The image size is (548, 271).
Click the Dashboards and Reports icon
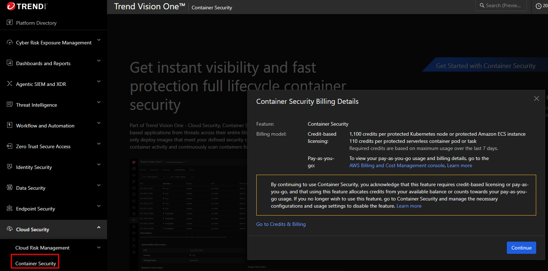10,63
